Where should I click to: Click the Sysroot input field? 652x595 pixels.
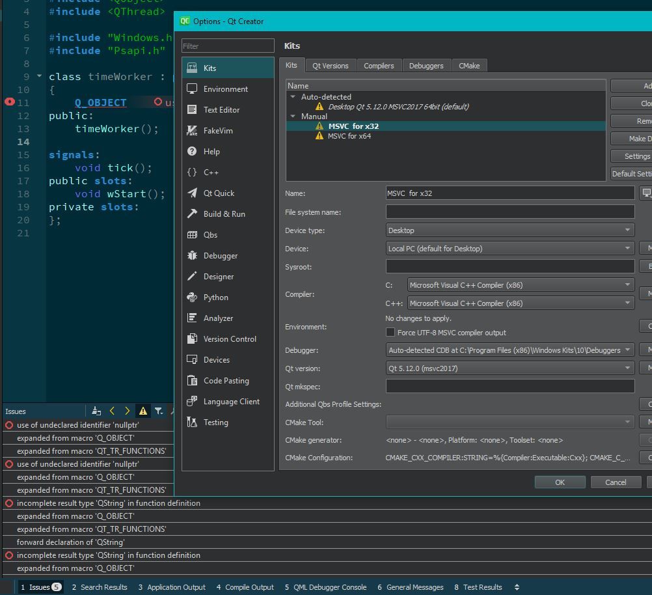point(510,266)
